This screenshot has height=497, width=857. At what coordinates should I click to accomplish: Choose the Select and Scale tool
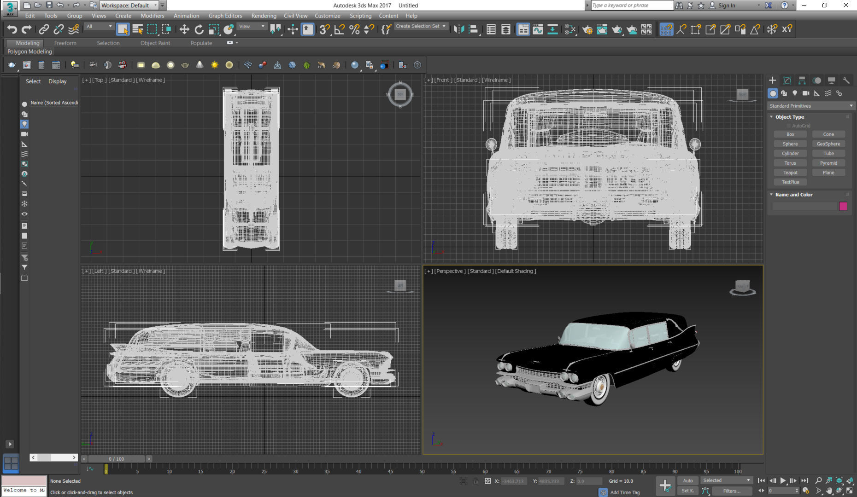(x=214, y=29)
